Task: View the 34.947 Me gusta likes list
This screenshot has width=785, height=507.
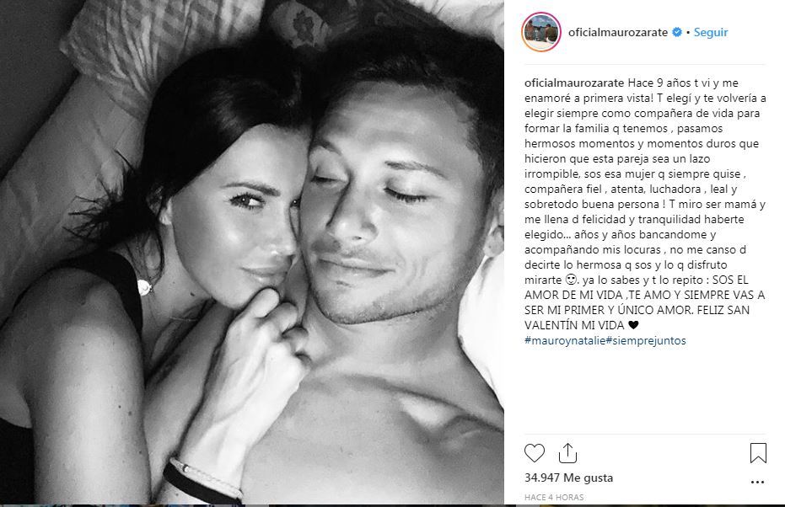Action: tap(568, 478)
